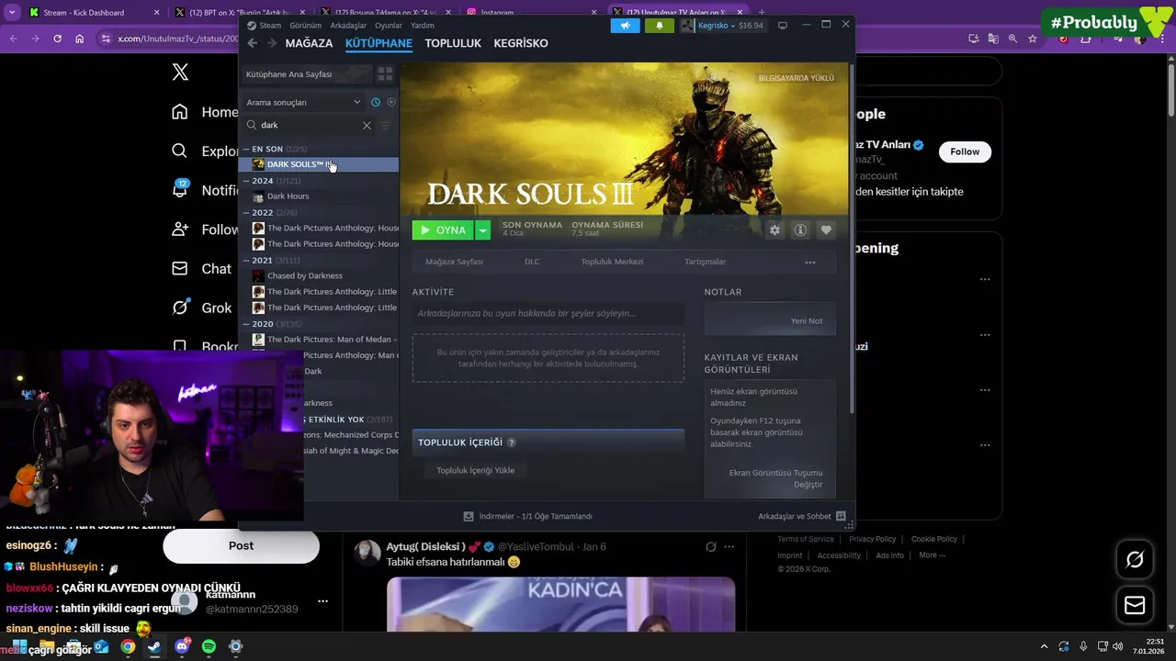Open Steam notifications bell icon
The width and height of the screenshot is (1176, 661).
pos(659,25)
